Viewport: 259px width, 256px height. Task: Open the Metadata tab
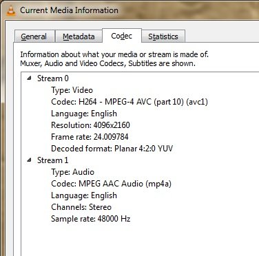click(x=79, y=36)
